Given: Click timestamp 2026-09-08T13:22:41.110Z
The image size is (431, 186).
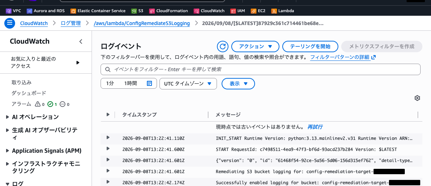Looking at the screenshot, I should click(x=153, y=138).
